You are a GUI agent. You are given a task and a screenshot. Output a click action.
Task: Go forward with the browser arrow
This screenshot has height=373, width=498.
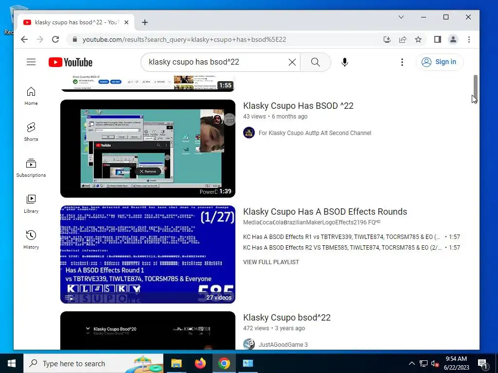[x=40, y=39]
